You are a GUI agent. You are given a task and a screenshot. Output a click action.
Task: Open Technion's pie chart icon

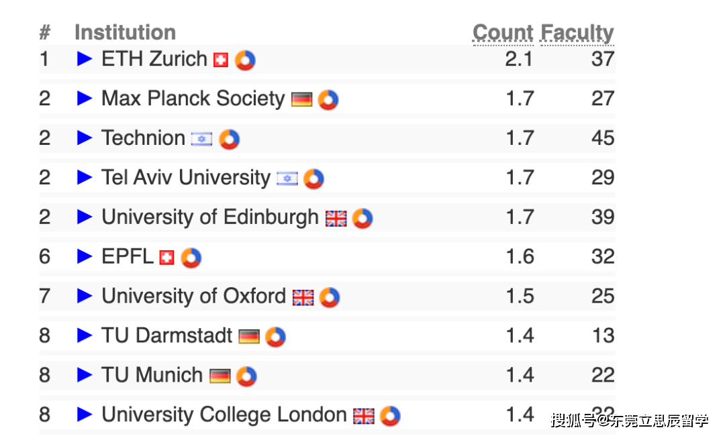click(230, 140)
